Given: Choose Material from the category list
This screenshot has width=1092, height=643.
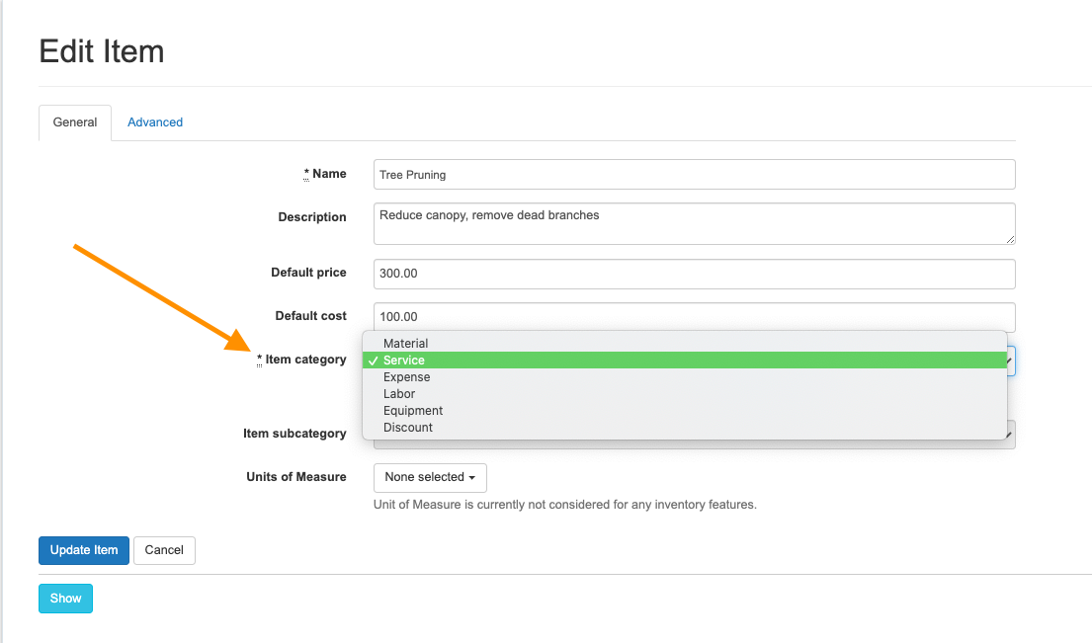Looking at the screenshot, I should (406, 344).
